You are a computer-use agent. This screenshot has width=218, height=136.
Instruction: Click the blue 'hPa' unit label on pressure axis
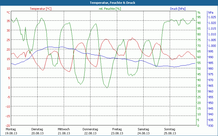[211, 13]
